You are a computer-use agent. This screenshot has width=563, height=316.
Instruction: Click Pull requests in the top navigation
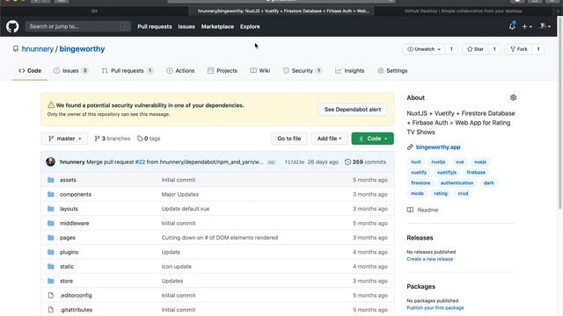155,26
